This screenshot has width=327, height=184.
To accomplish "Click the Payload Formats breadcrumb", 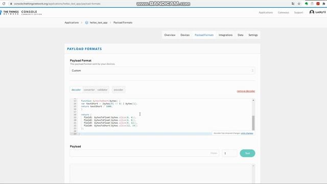I will click(123, 22).
